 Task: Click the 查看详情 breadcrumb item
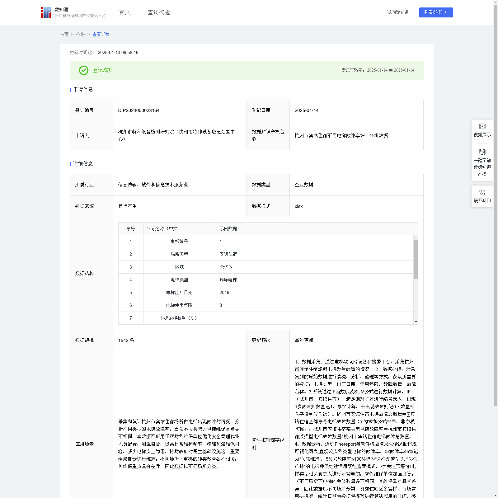(101, 35)
